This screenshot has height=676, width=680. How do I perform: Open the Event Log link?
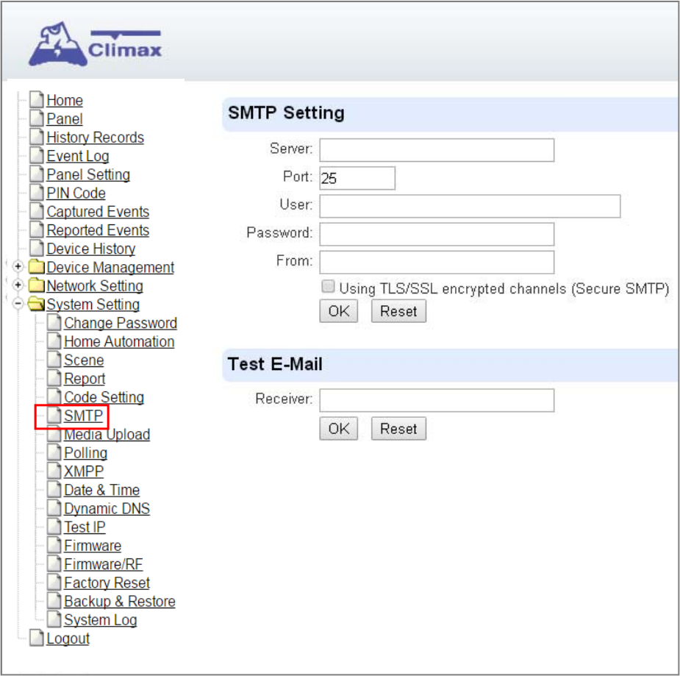click(78, 156)
